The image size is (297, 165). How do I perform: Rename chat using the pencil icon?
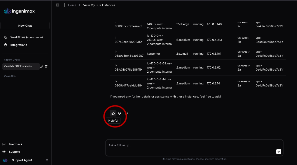click(42, 66)
